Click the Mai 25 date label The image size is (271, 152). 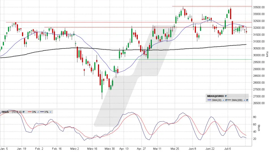175,149
